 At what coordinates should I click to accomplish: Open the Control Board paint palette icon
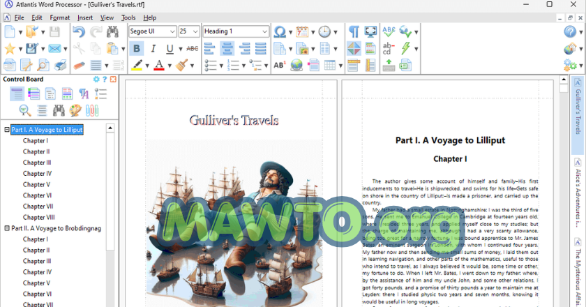click(75, 110)
